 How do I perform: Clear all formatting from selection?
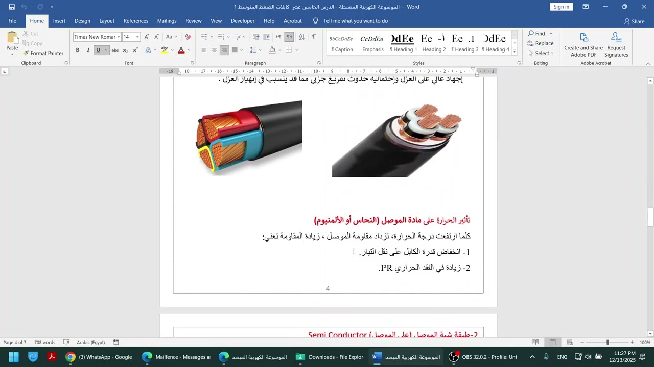(188, 37)
